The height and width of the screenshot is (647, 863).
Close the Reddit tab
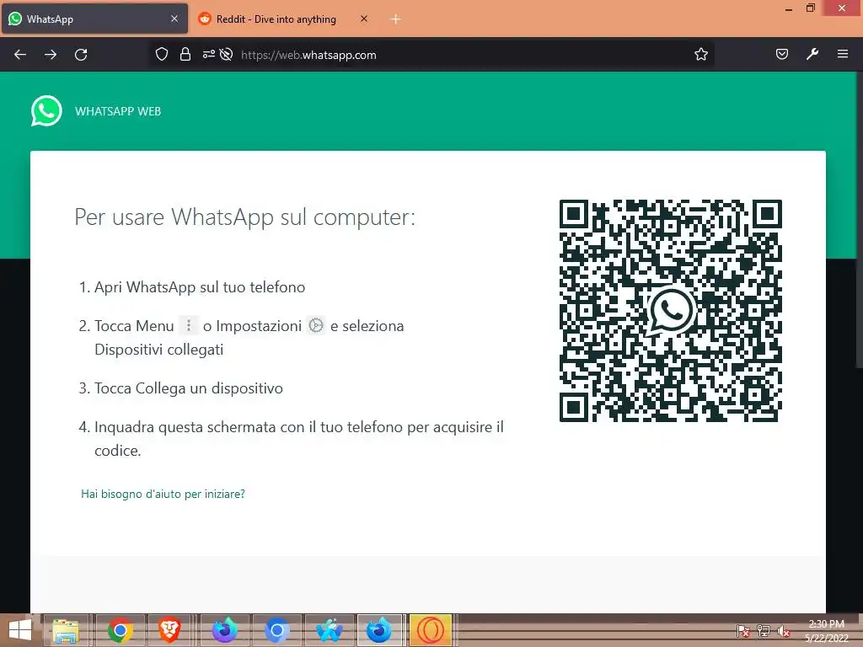coord(364,19)
